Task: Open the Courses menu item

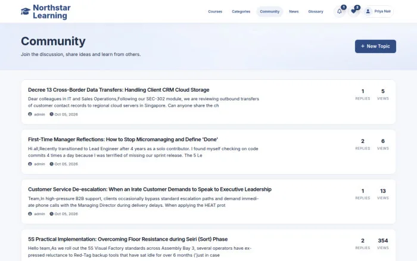Action: coord(215,11)
